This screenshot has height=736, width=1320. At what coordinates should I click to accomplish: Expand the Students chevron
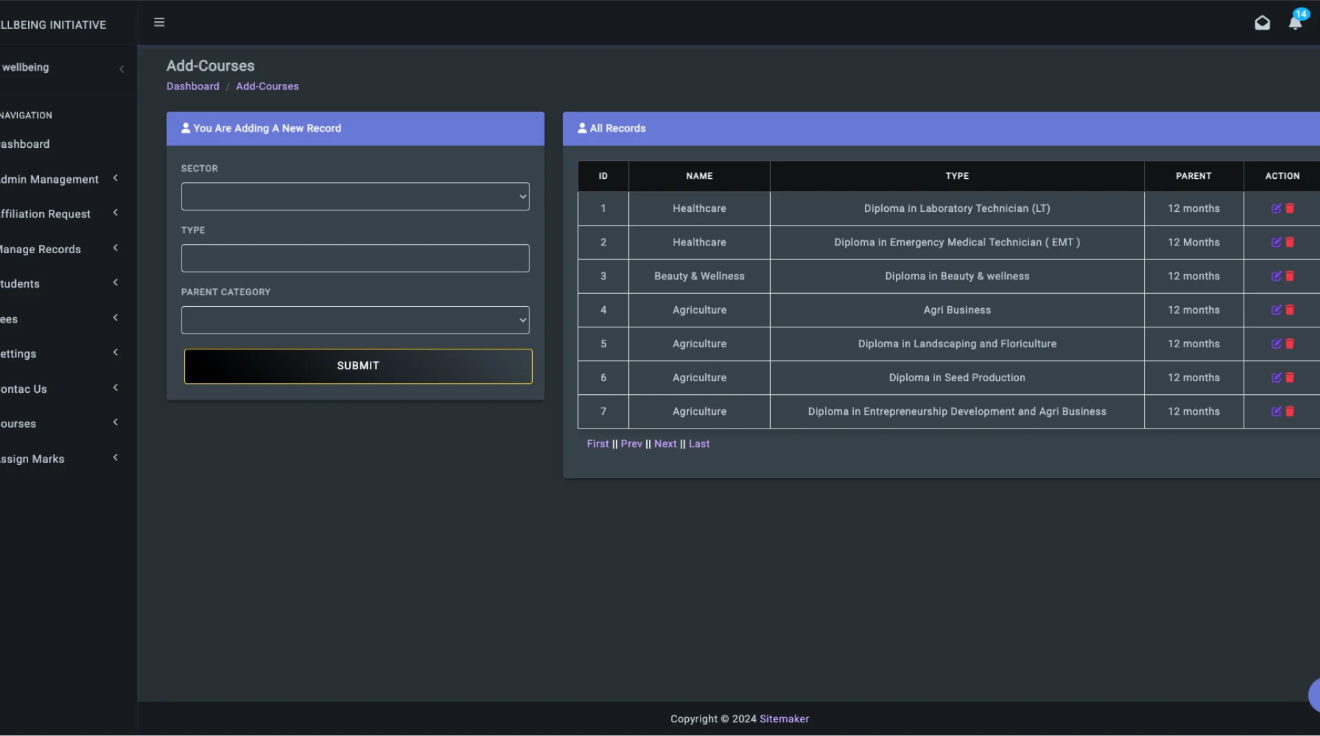[x=115, y=282]
